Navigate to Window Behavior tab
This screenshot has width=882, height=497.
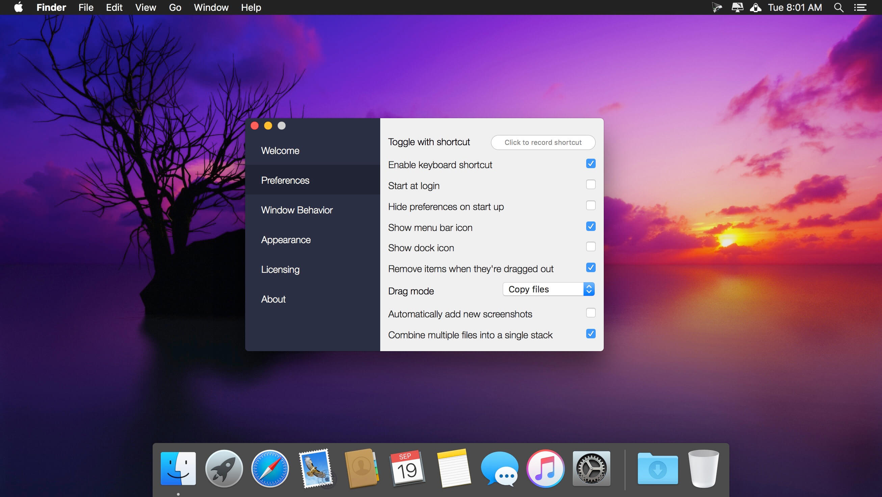[297, 209]
